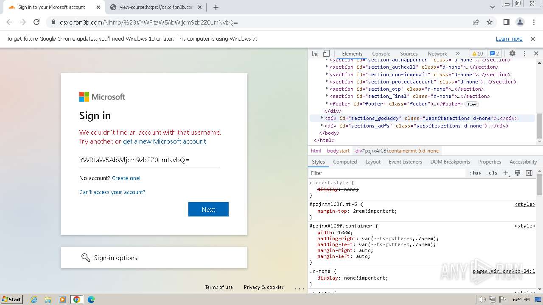Go back with browser back arrow
This screenshot has width=543, height=305.
tap(9, 22)
